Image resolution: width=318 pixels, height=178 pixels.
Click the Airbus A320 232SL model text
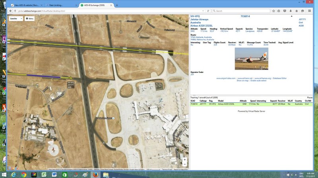pyautogui.click(x=202, y=26)
